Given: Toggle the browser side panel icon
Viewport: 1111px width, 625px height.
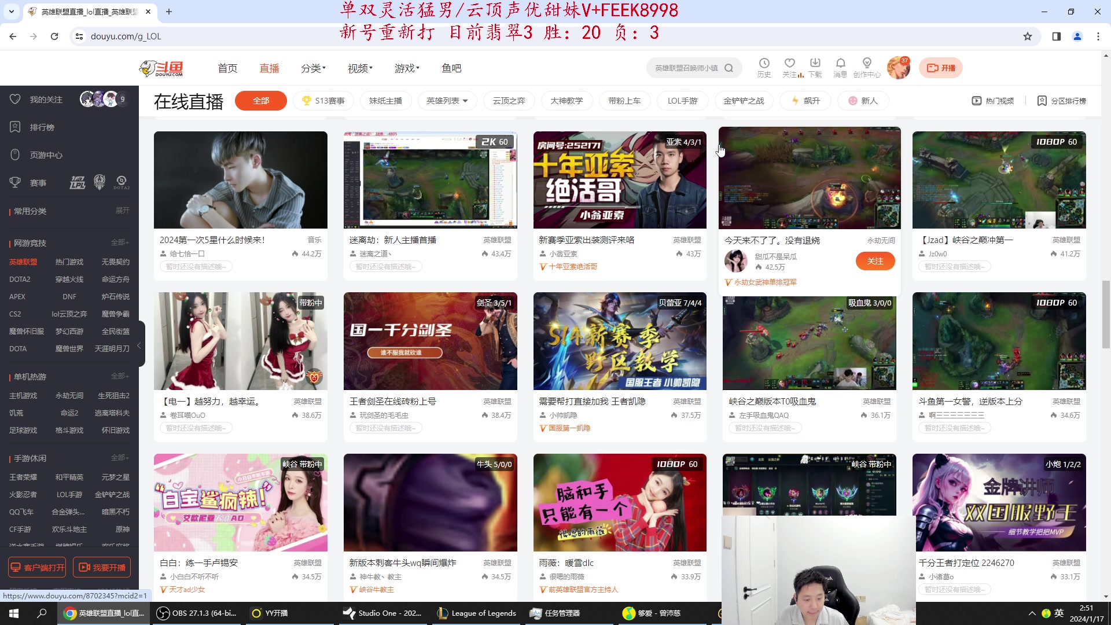Looking at the screenshot, I should [1057, 36].
